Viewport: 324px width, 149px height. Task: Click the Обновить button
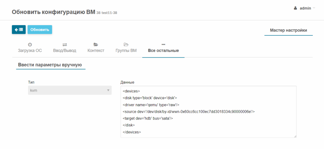40,30
